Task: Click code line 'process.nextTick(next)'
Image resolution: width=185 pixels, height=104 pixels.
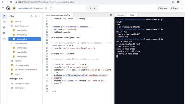Action: point(63,54)
